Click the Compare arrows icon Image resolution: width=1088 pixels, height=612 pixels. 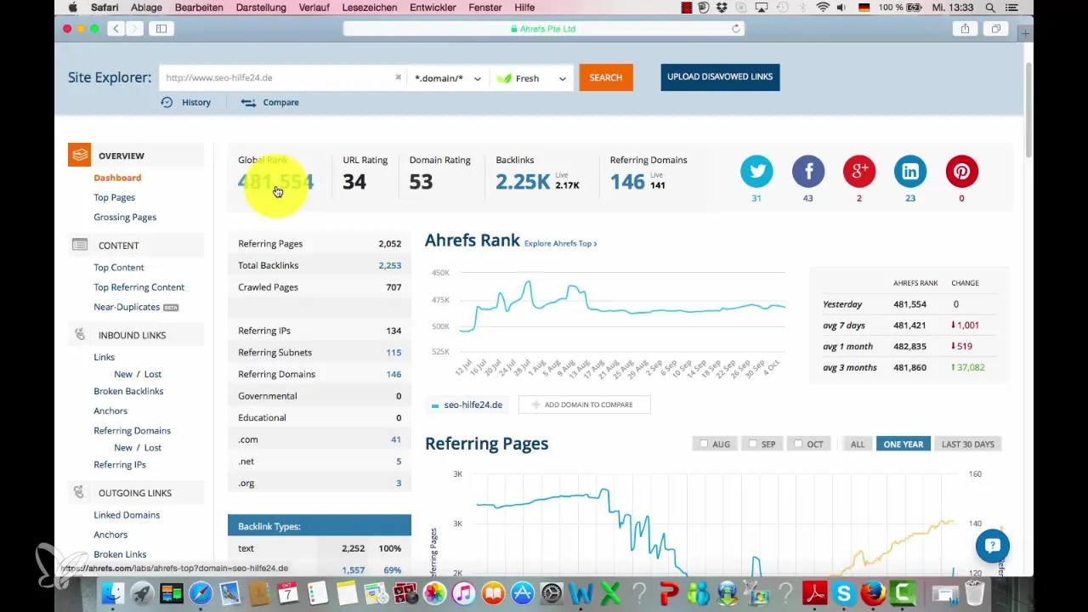point(248,102)
